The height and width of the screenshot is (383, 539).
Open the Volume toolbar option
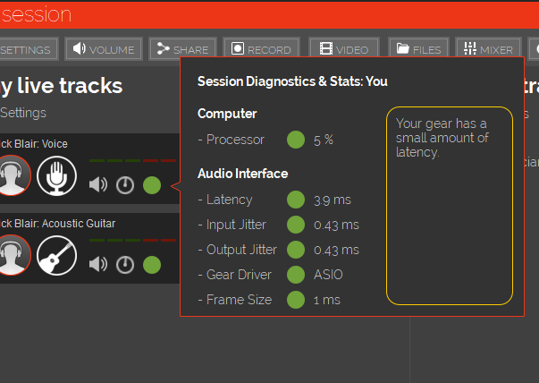(x=105, y=49)
